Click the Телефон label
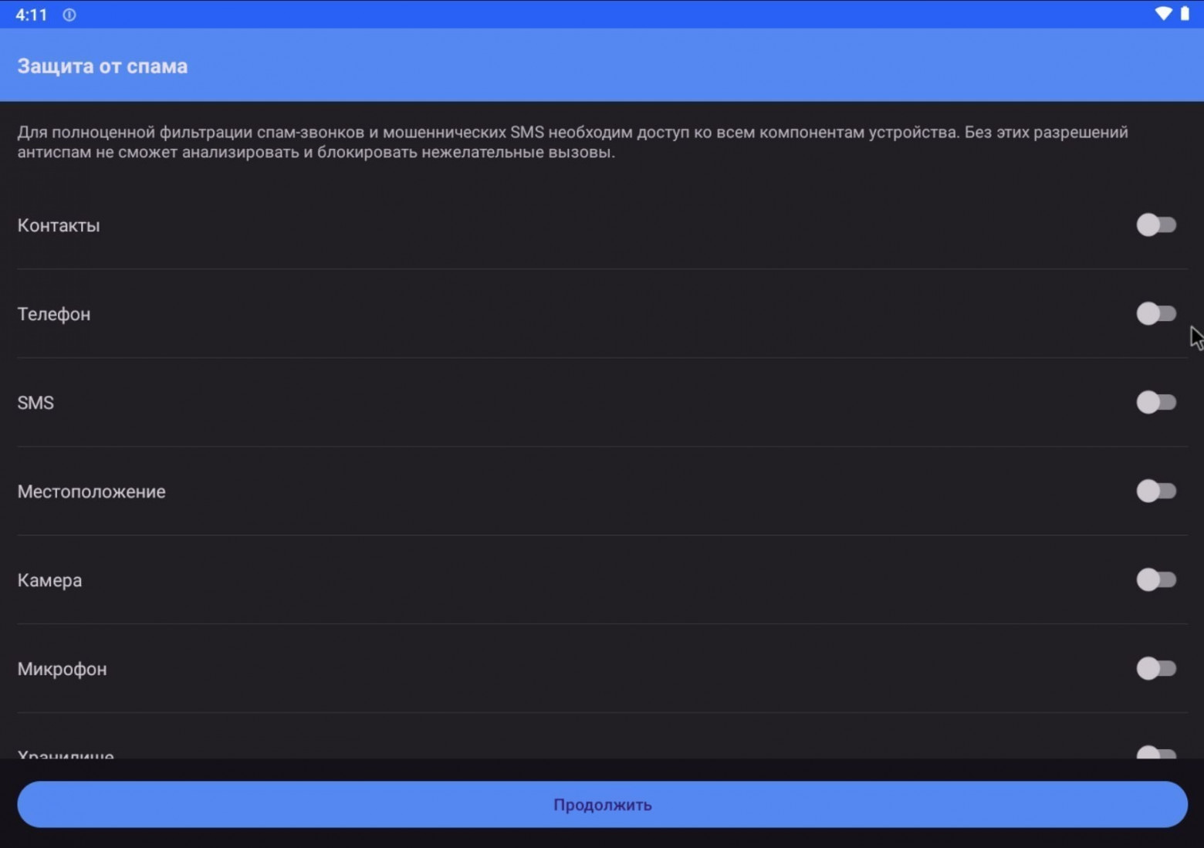The width and height of the screenshot is (1204, 848). [54, 314]
